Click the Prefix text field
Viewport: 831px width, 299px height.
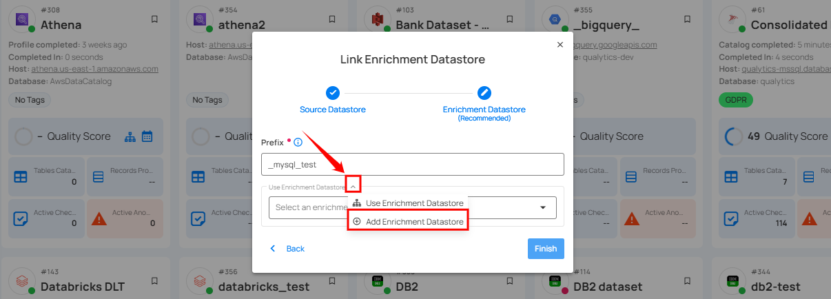point(412,165)
